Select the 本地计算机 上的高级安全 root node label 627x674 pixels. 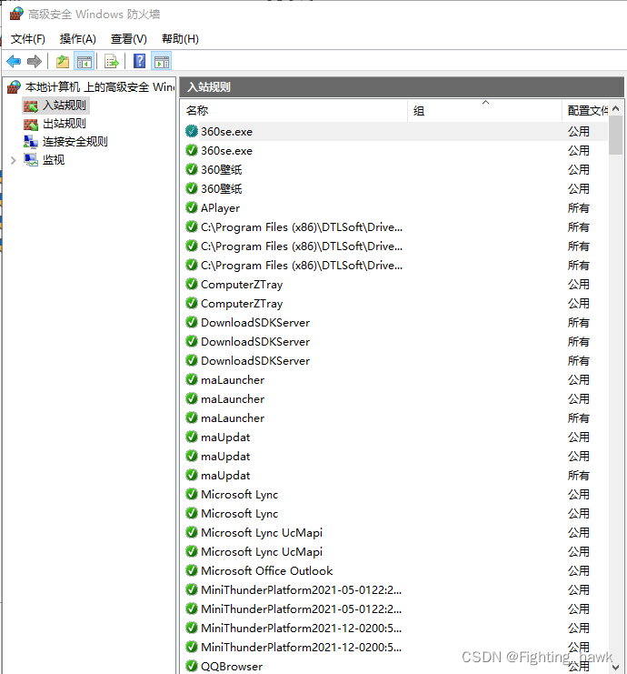pos(100,87)
